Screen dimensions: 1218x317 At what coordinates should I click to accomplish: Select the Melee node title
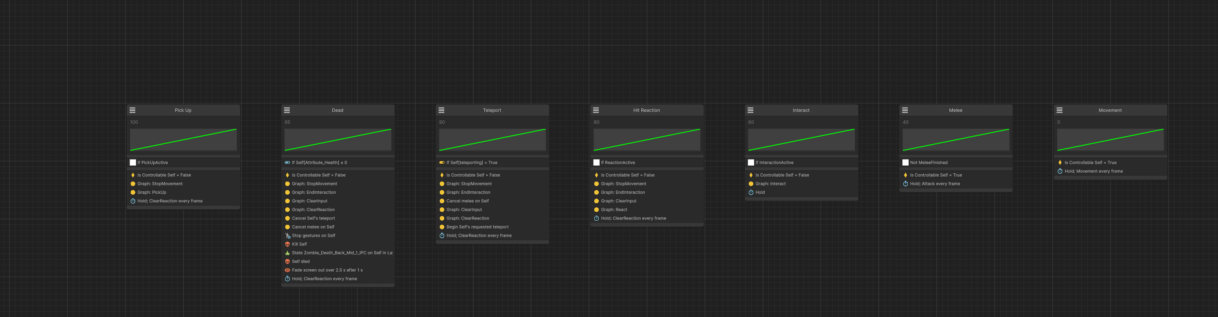pyautogui.click(x=956, y=111)
